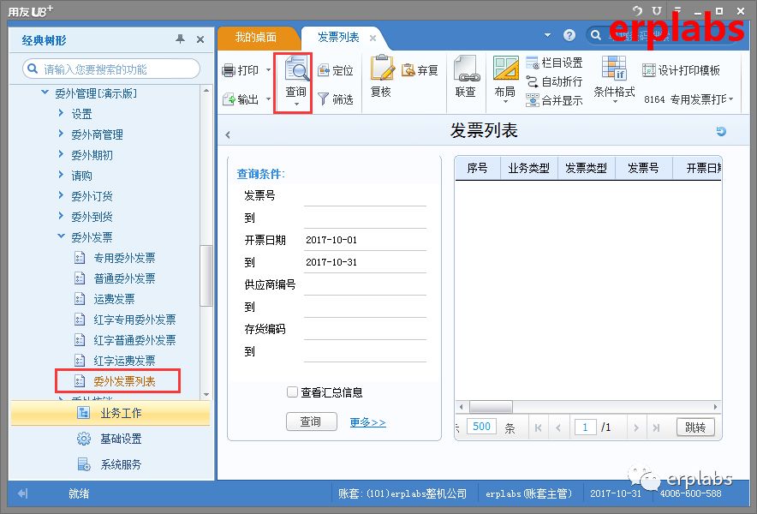Screen dimensions: 757x514
Task: Click the 基础设置 gear icon
Action: (84, 439)
